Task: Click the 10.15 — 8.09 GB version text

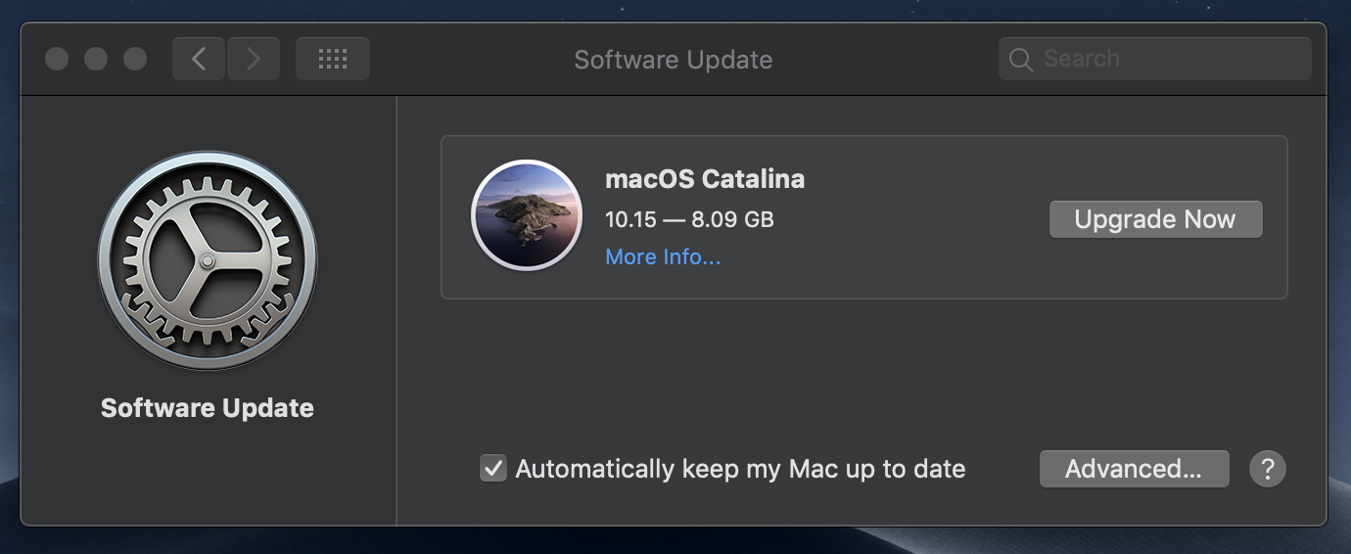Action: 689,219
